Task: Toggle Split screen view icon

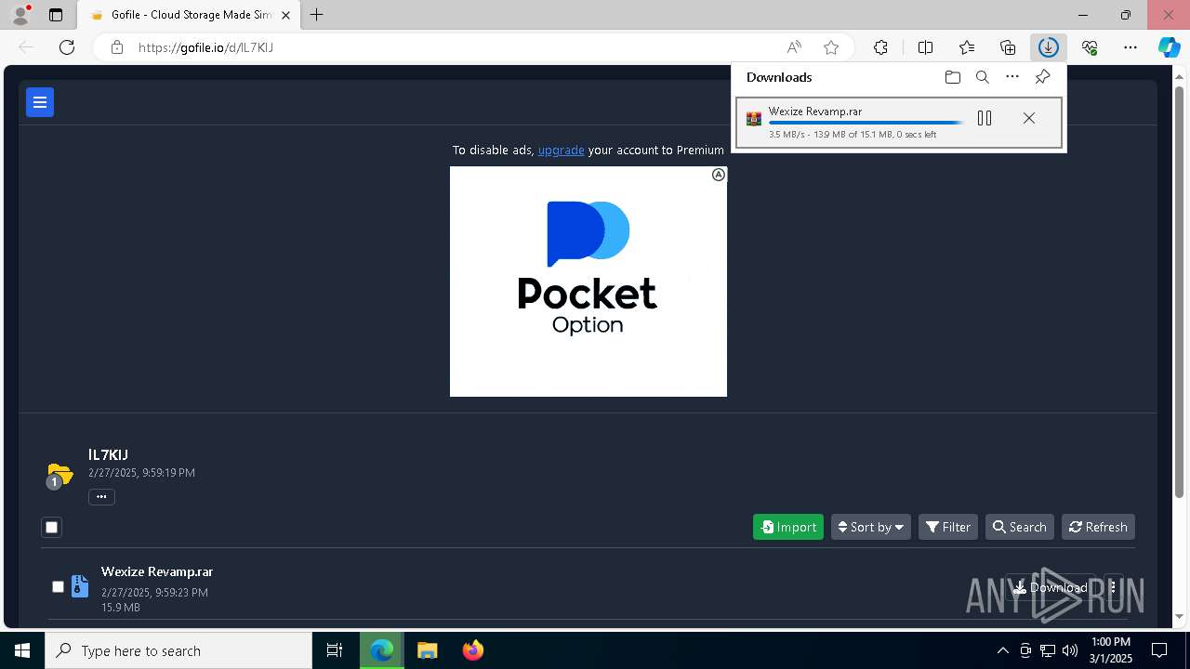Action: [925, 47]
